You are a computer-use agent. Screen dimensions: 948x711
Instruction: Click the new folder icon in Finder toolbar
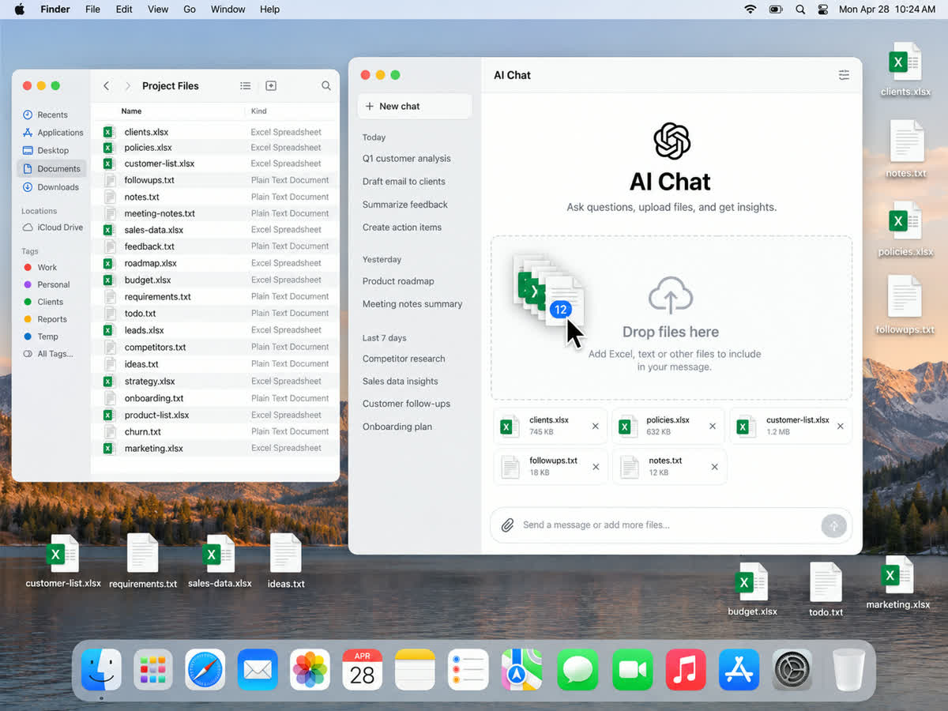271,85
